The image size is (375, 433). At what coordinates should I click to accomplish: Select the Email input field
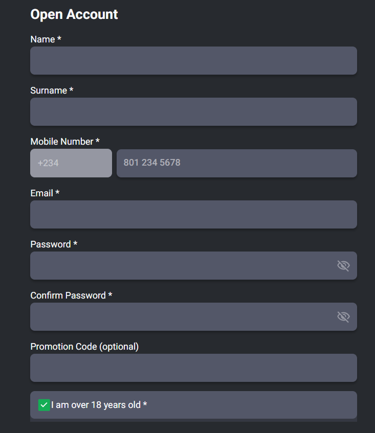coord(193,214)
